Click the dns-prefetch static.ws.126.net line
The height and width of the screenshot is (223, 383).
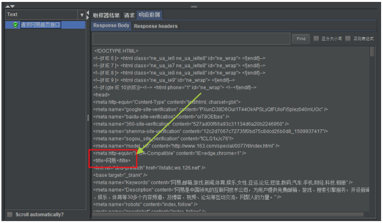(149, 168)
